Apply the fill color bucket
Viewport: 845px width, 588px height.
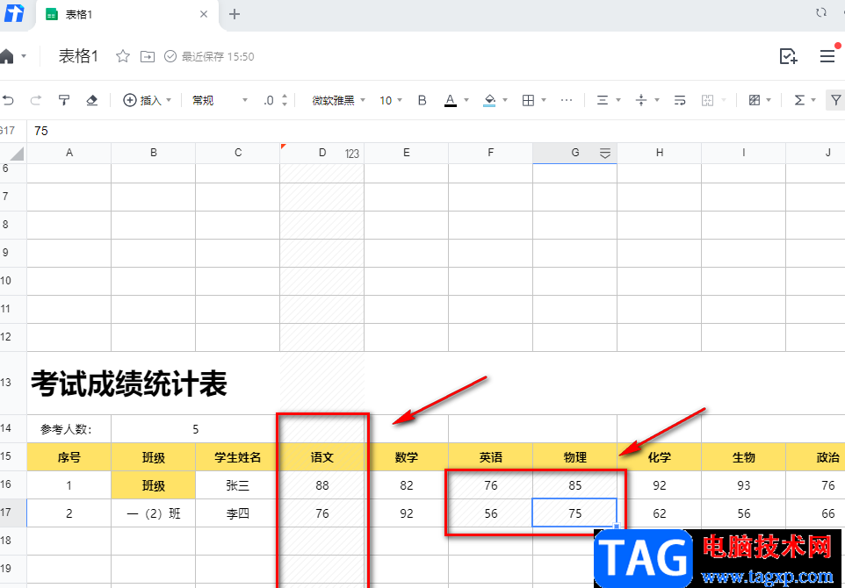point(489,100)
